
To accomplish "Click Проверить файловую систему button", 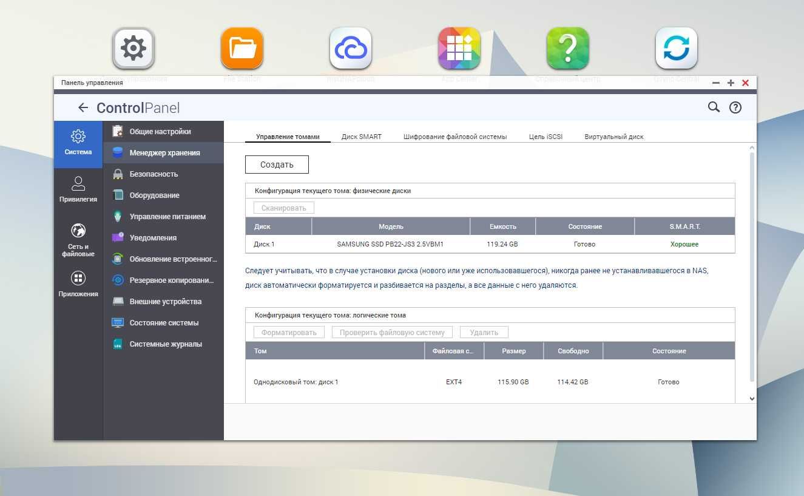I will [x=392, y=332].
